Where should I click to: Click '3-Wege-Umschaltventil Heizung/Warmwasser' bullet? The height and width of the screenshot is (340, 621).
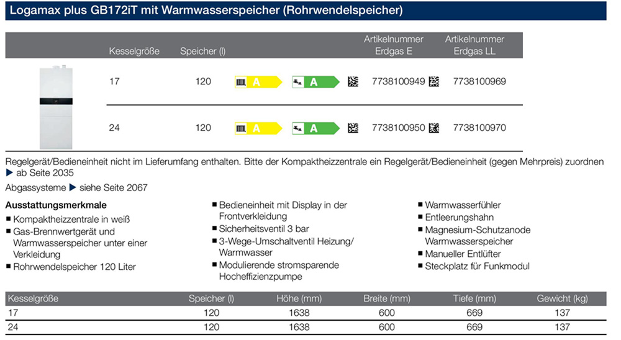click(286, 246)
